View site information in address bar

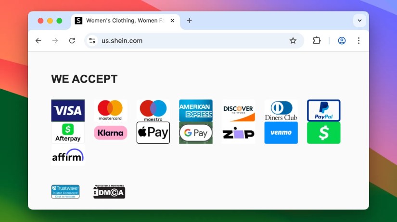pyautogui.click(x=92, y=41)
